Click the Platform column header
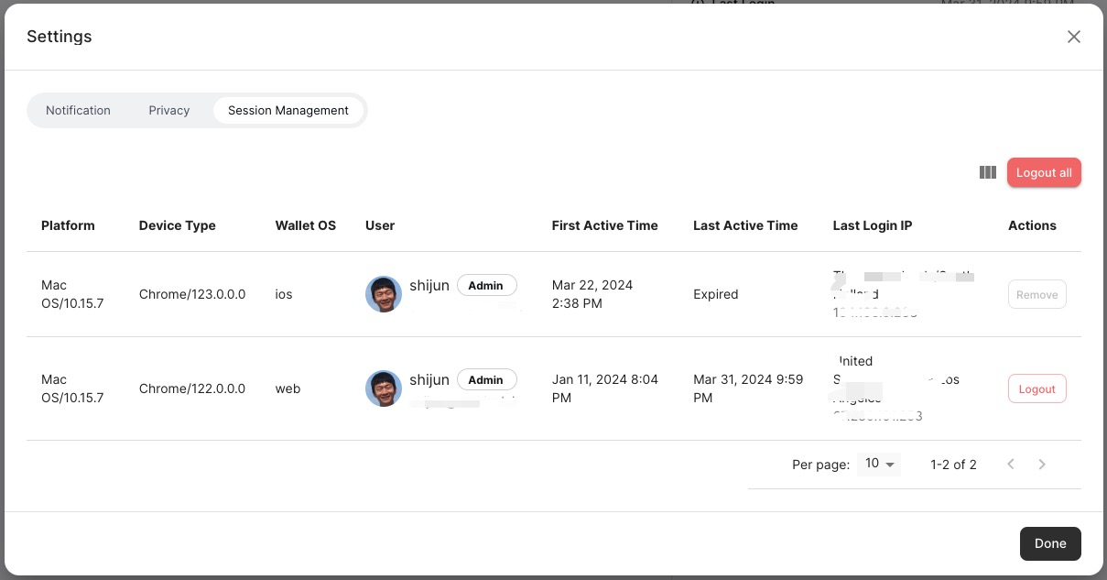Image resolution: width=1107 pixels, height=580 pixels. (x=68, y=225)
